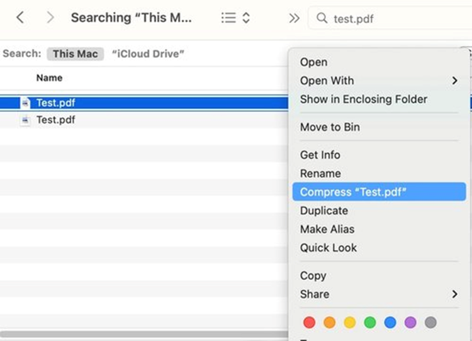Apply the green tag color
The height and width of the screenshot is (341, 472).
(x=370, y=322)
